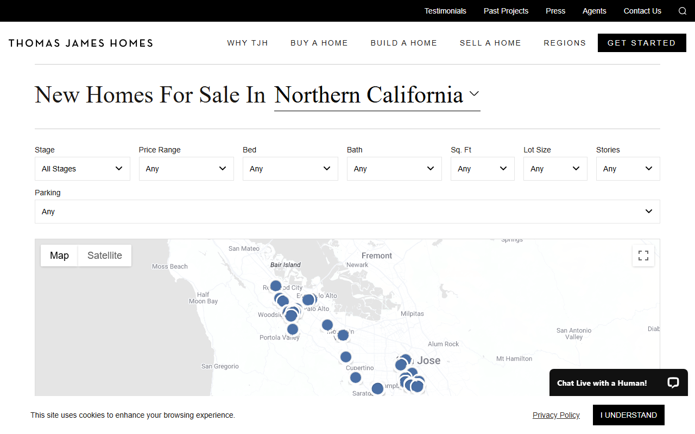Screen dimensions: 695x434
Task: Open the Press link
Action: pyautogui.click(x=555, y=11)
